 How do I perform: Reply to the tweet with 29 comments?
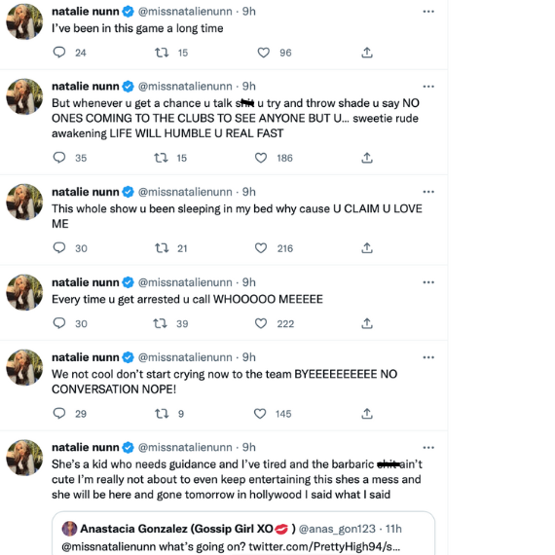tap(59, 414)
